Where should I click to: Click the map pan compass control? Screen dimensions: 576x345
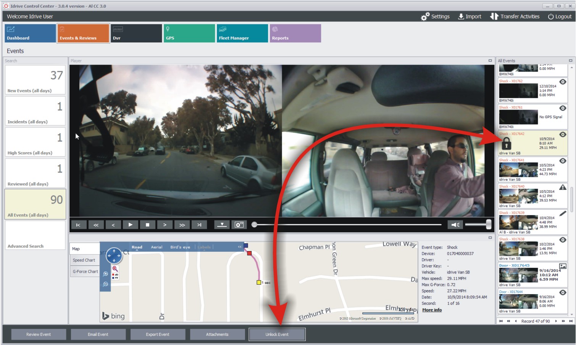(x=114, y=256)
